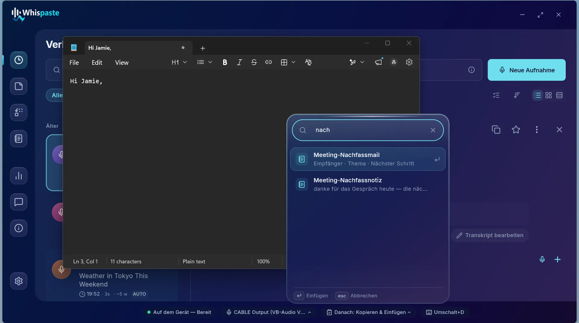The height and width of the screenshot is (323, 579).
Task: Open the Plain text format selector
Action: [x=194, y=262]
